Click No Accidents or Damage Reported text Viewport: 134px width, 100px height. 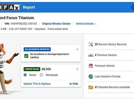tap(50, 56)
